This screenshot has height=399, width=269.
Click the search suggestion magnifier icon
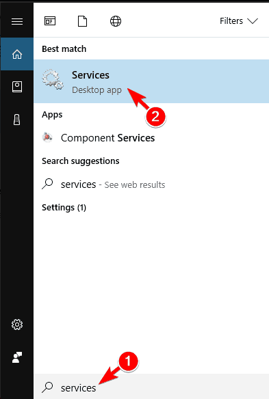coord(47,184)
